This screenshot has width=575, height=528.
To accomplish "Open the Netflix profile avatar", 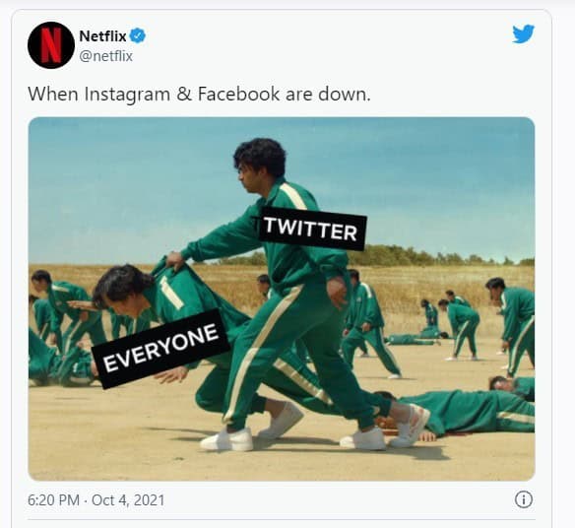I will [51, 45].
